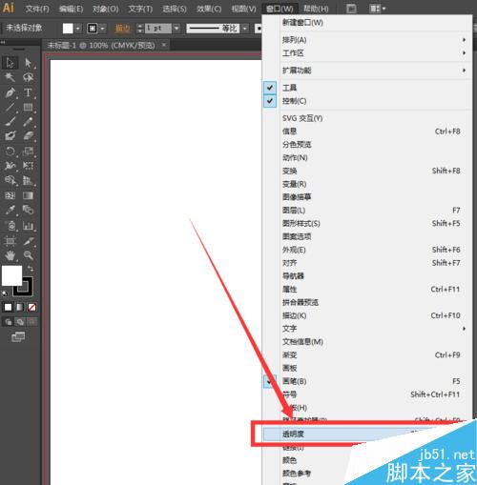Viewport: 477px width, 485px height.
Task: Choose 透明度 from the Window menu
Action: coord(350,434)
